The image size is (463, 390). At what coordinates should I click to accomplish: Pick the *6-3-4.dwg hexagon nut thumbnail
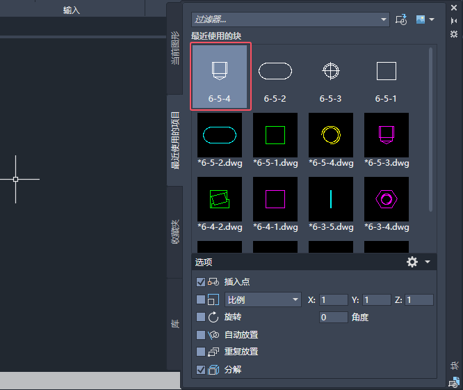387,204
